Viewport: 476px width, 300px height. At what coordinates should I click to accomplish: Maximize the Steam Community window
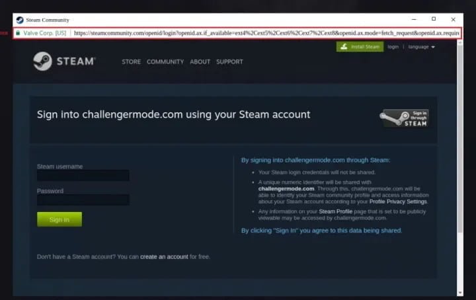tap(434, 19)
